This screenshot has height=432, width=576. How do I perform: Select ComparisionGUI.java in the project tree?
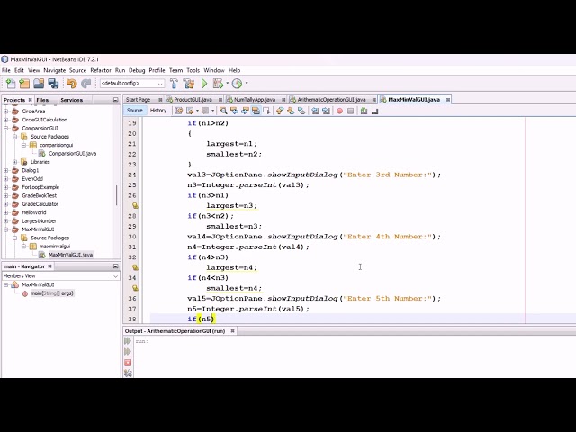[72, 153]
